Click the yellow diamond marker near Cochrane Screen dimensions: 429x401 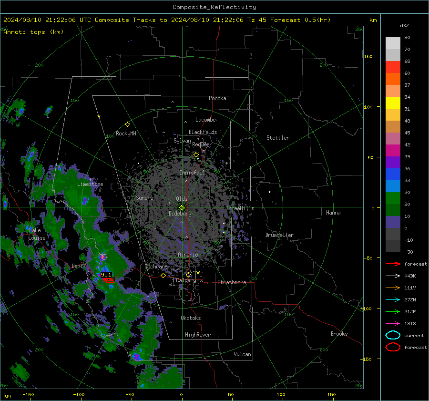point(163,276)
